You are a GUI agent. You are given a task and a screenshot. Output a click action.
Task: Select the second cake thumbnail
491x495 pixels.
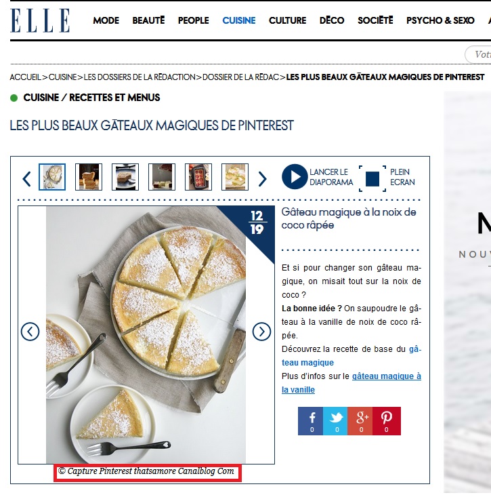point(89,177)
